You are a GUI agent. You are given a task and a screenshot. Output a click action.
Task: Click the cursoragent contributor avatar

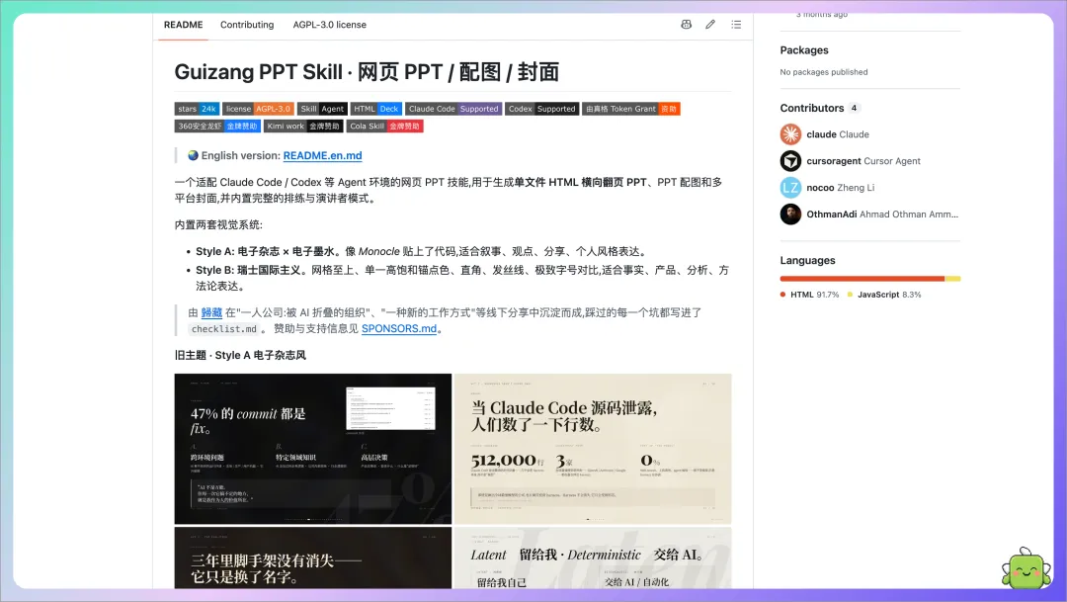pyautogui.click(x=790, y=161)
